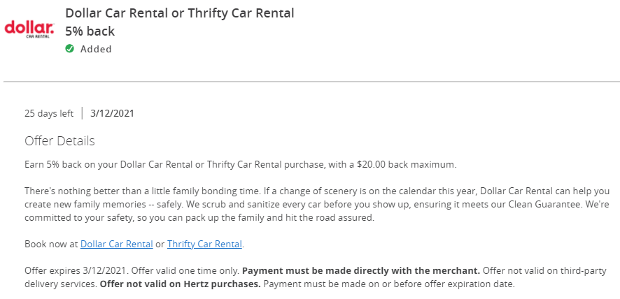Click the 3/12/2021 date beside days left

[112, 113]
